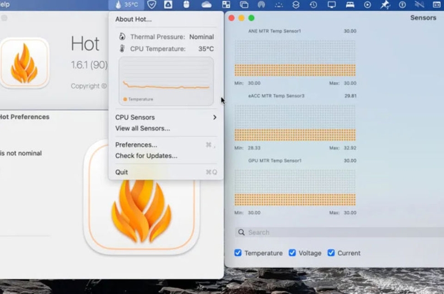Click the search magnifier icon in Sensors
The width and height of the screenshot is (444, 294).
click(241, 232)
